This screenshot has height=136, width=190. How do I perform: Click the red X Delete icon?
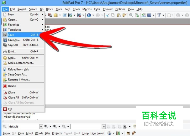pos(5,86)
